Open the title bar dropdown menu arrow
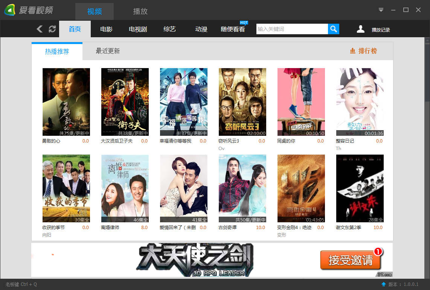Viewport: 430px width, 290px height. click(x=381, y=10)
